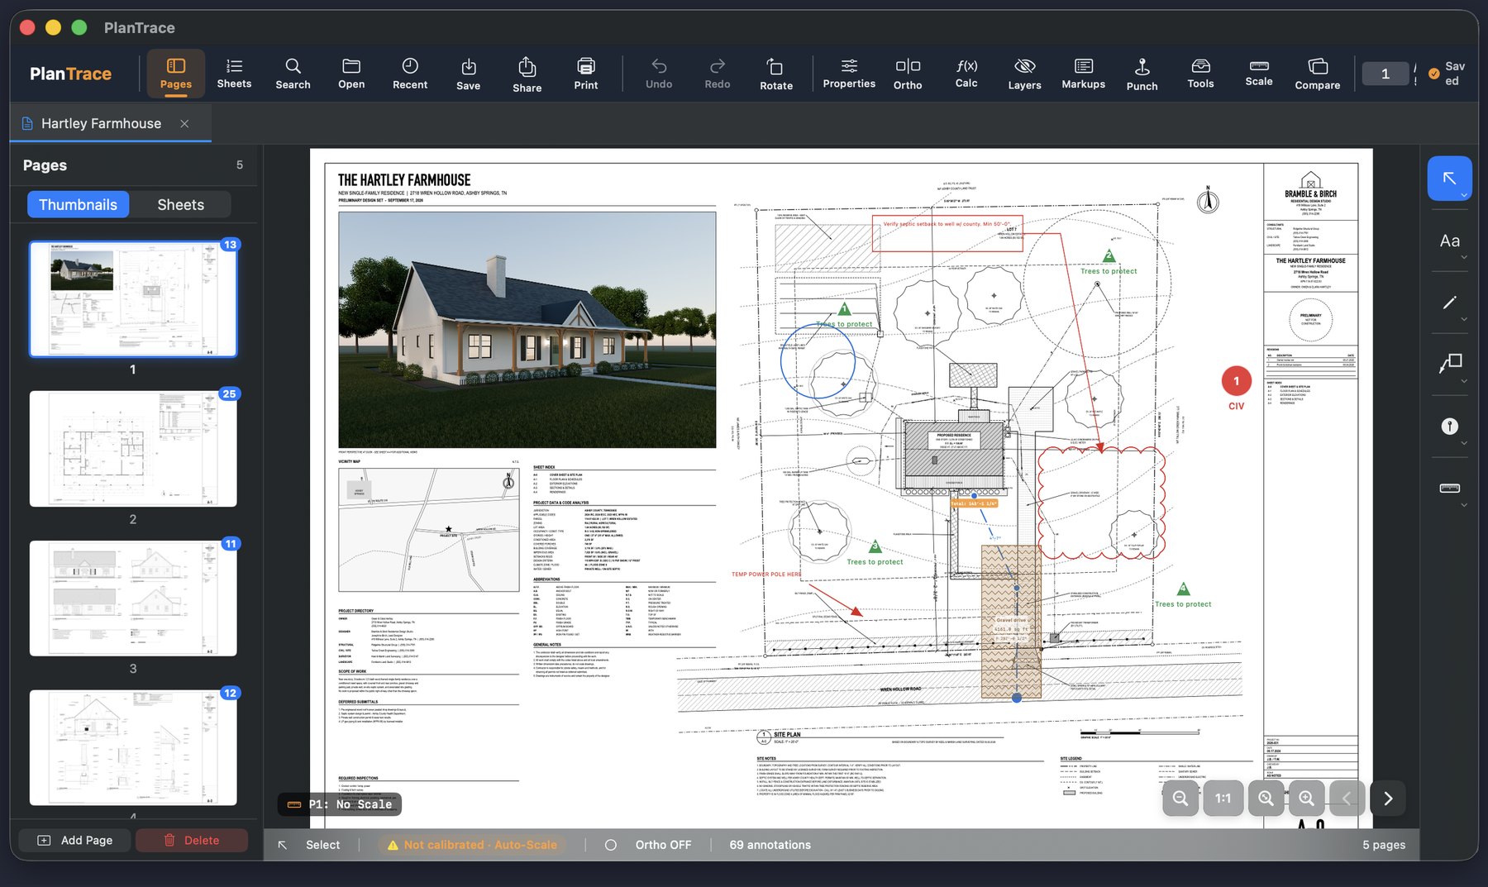Click the P1: No Scale indicator
Screen dimensions: 1488x887
click(339, 804)
